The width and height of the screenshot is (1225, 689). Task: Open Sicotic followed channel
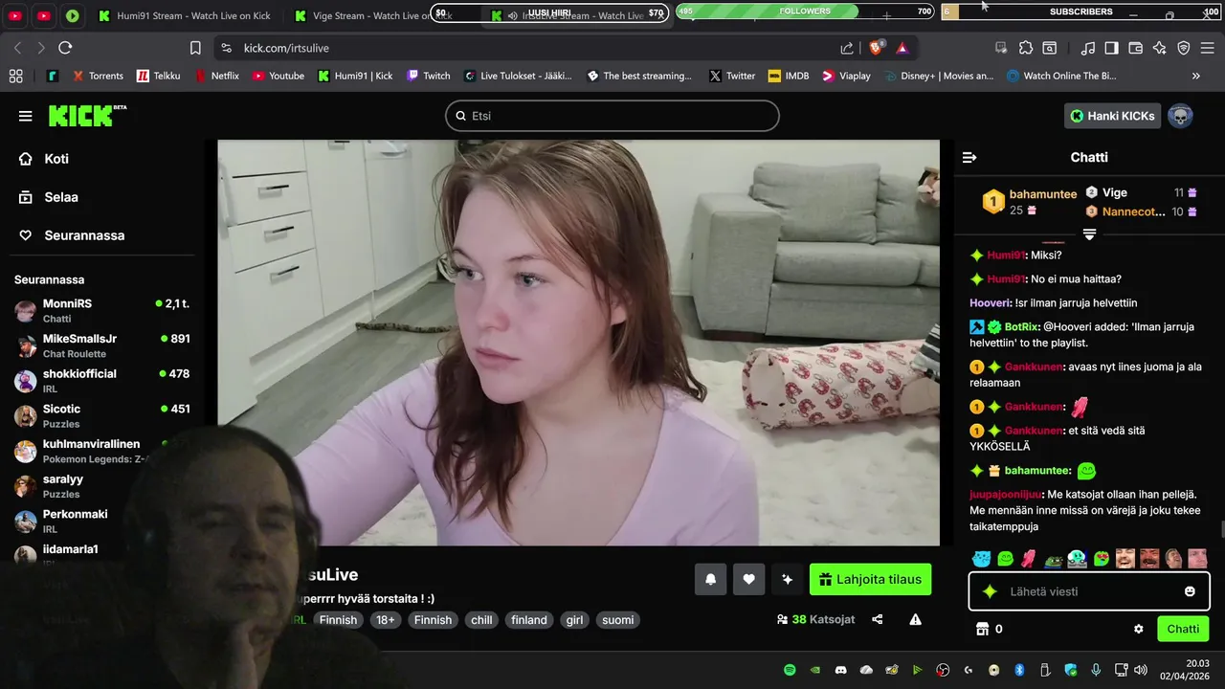[101, 416]
